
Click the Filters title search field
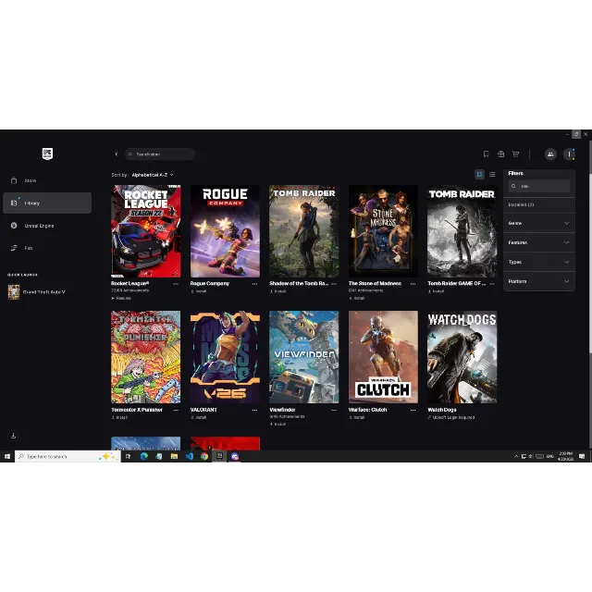click(x=538, y=186)
